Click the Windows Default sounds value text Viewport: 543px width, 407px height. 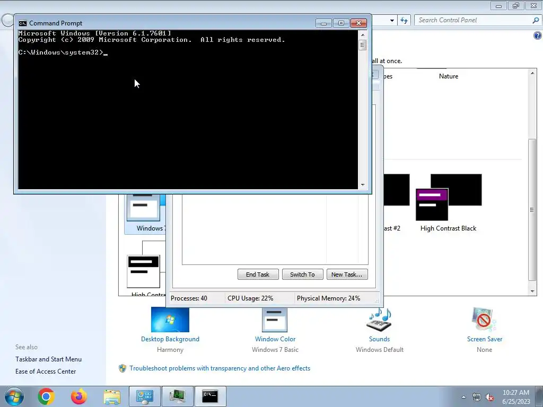(380, 350)
